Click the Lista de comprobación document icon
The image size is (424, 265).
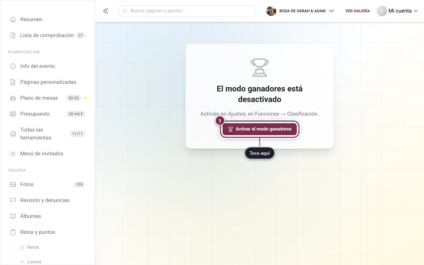13,35
